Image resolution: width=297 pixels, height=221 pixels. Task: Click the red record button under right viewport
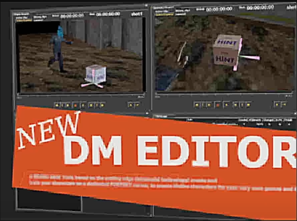[x=218, y=105]
